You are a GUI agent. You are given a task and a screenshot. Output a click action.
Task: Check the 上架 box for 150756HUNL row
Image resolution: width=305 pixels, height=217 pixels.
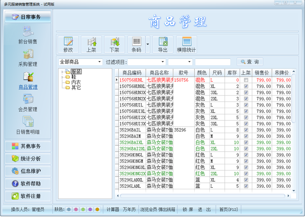(246, 80)
